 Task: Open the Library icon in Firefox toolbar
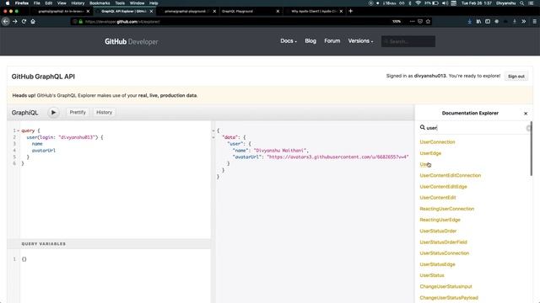point(478,21)
